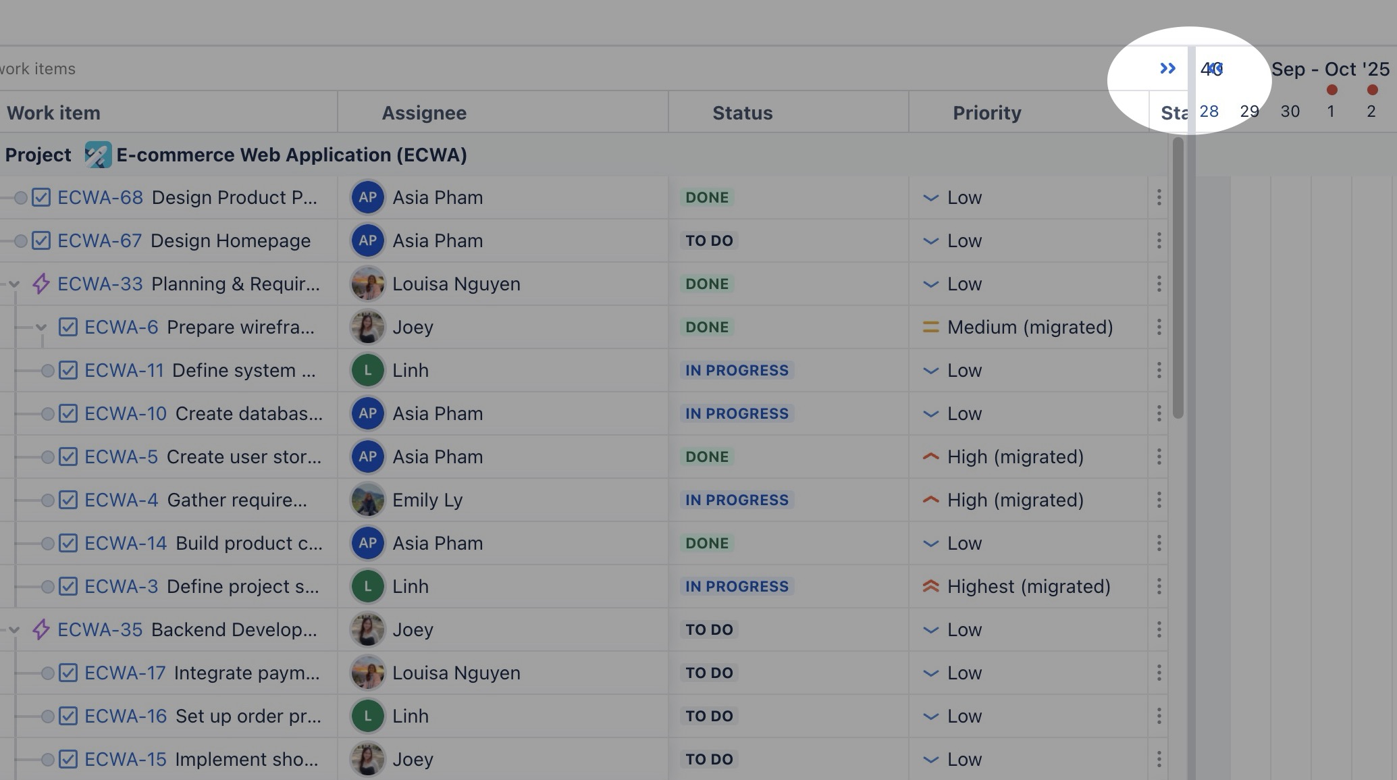Open the more actions menu for ECWA-68
The image size is (1397, 780).
pyautogui.click(x=1159, y=197)
